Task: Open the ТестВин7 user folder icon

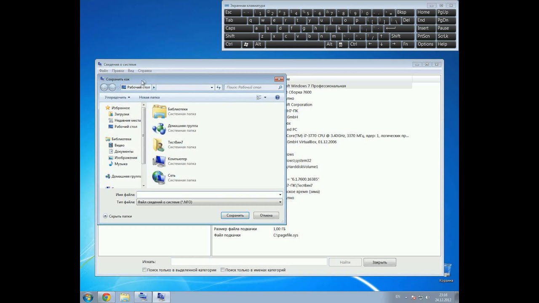Action: point(159,144)
